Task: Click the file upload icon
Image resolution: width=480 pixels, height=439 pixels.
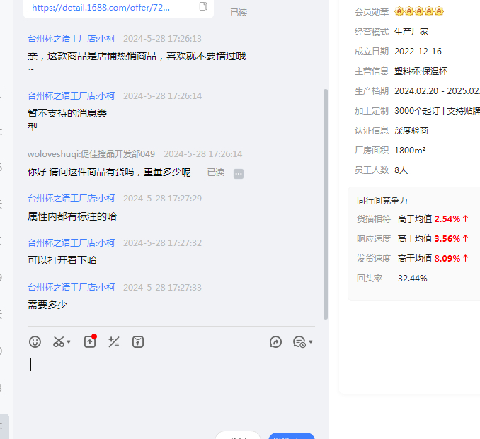Action: pos(90,342)
